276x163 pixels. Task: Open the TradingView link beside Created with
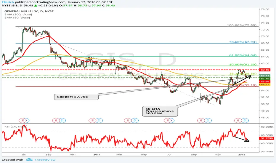click(x=45, y=160)
